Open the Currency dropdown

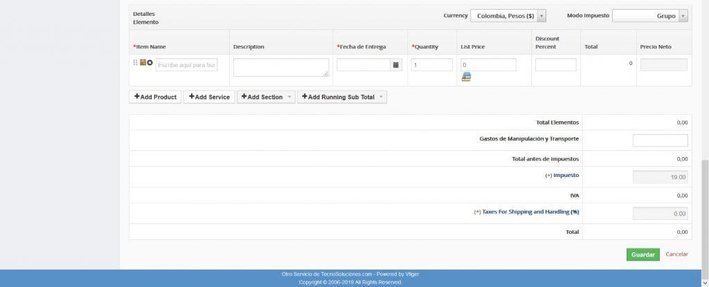(508, 16)
